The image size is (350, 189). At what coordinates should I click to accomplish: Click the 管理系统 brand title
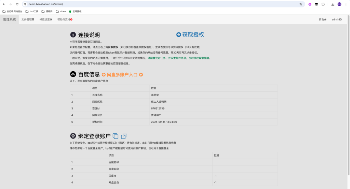point(9,19)
